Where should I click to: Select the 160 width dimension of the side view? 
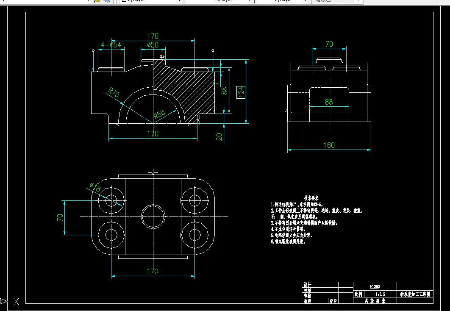pyautogui.click(x=329, y=145)
